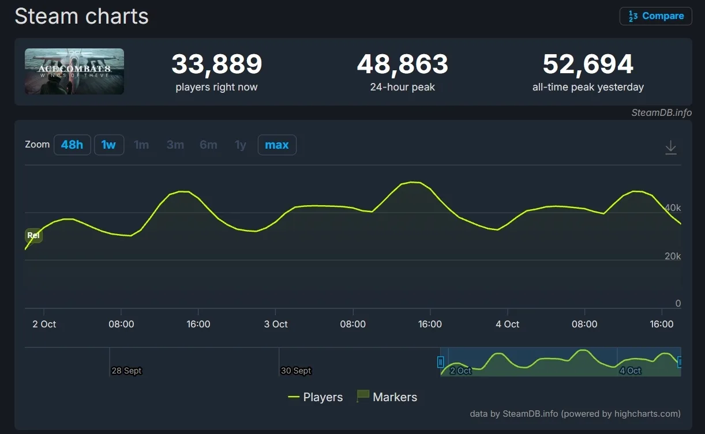The height and width of the screenshot is (434, 705).
Task: Download chart data via the download icon
Action: pos(670,148)
